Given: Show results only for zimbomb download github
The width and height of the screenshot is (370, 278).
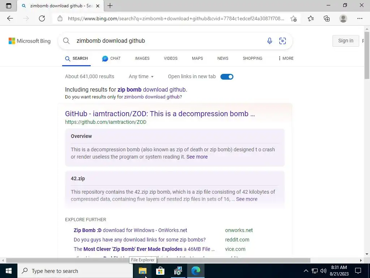Looking at the screenshot, I should (153, 97).
